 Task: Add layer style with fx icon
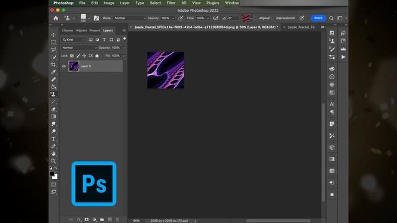tap(79, 219)
